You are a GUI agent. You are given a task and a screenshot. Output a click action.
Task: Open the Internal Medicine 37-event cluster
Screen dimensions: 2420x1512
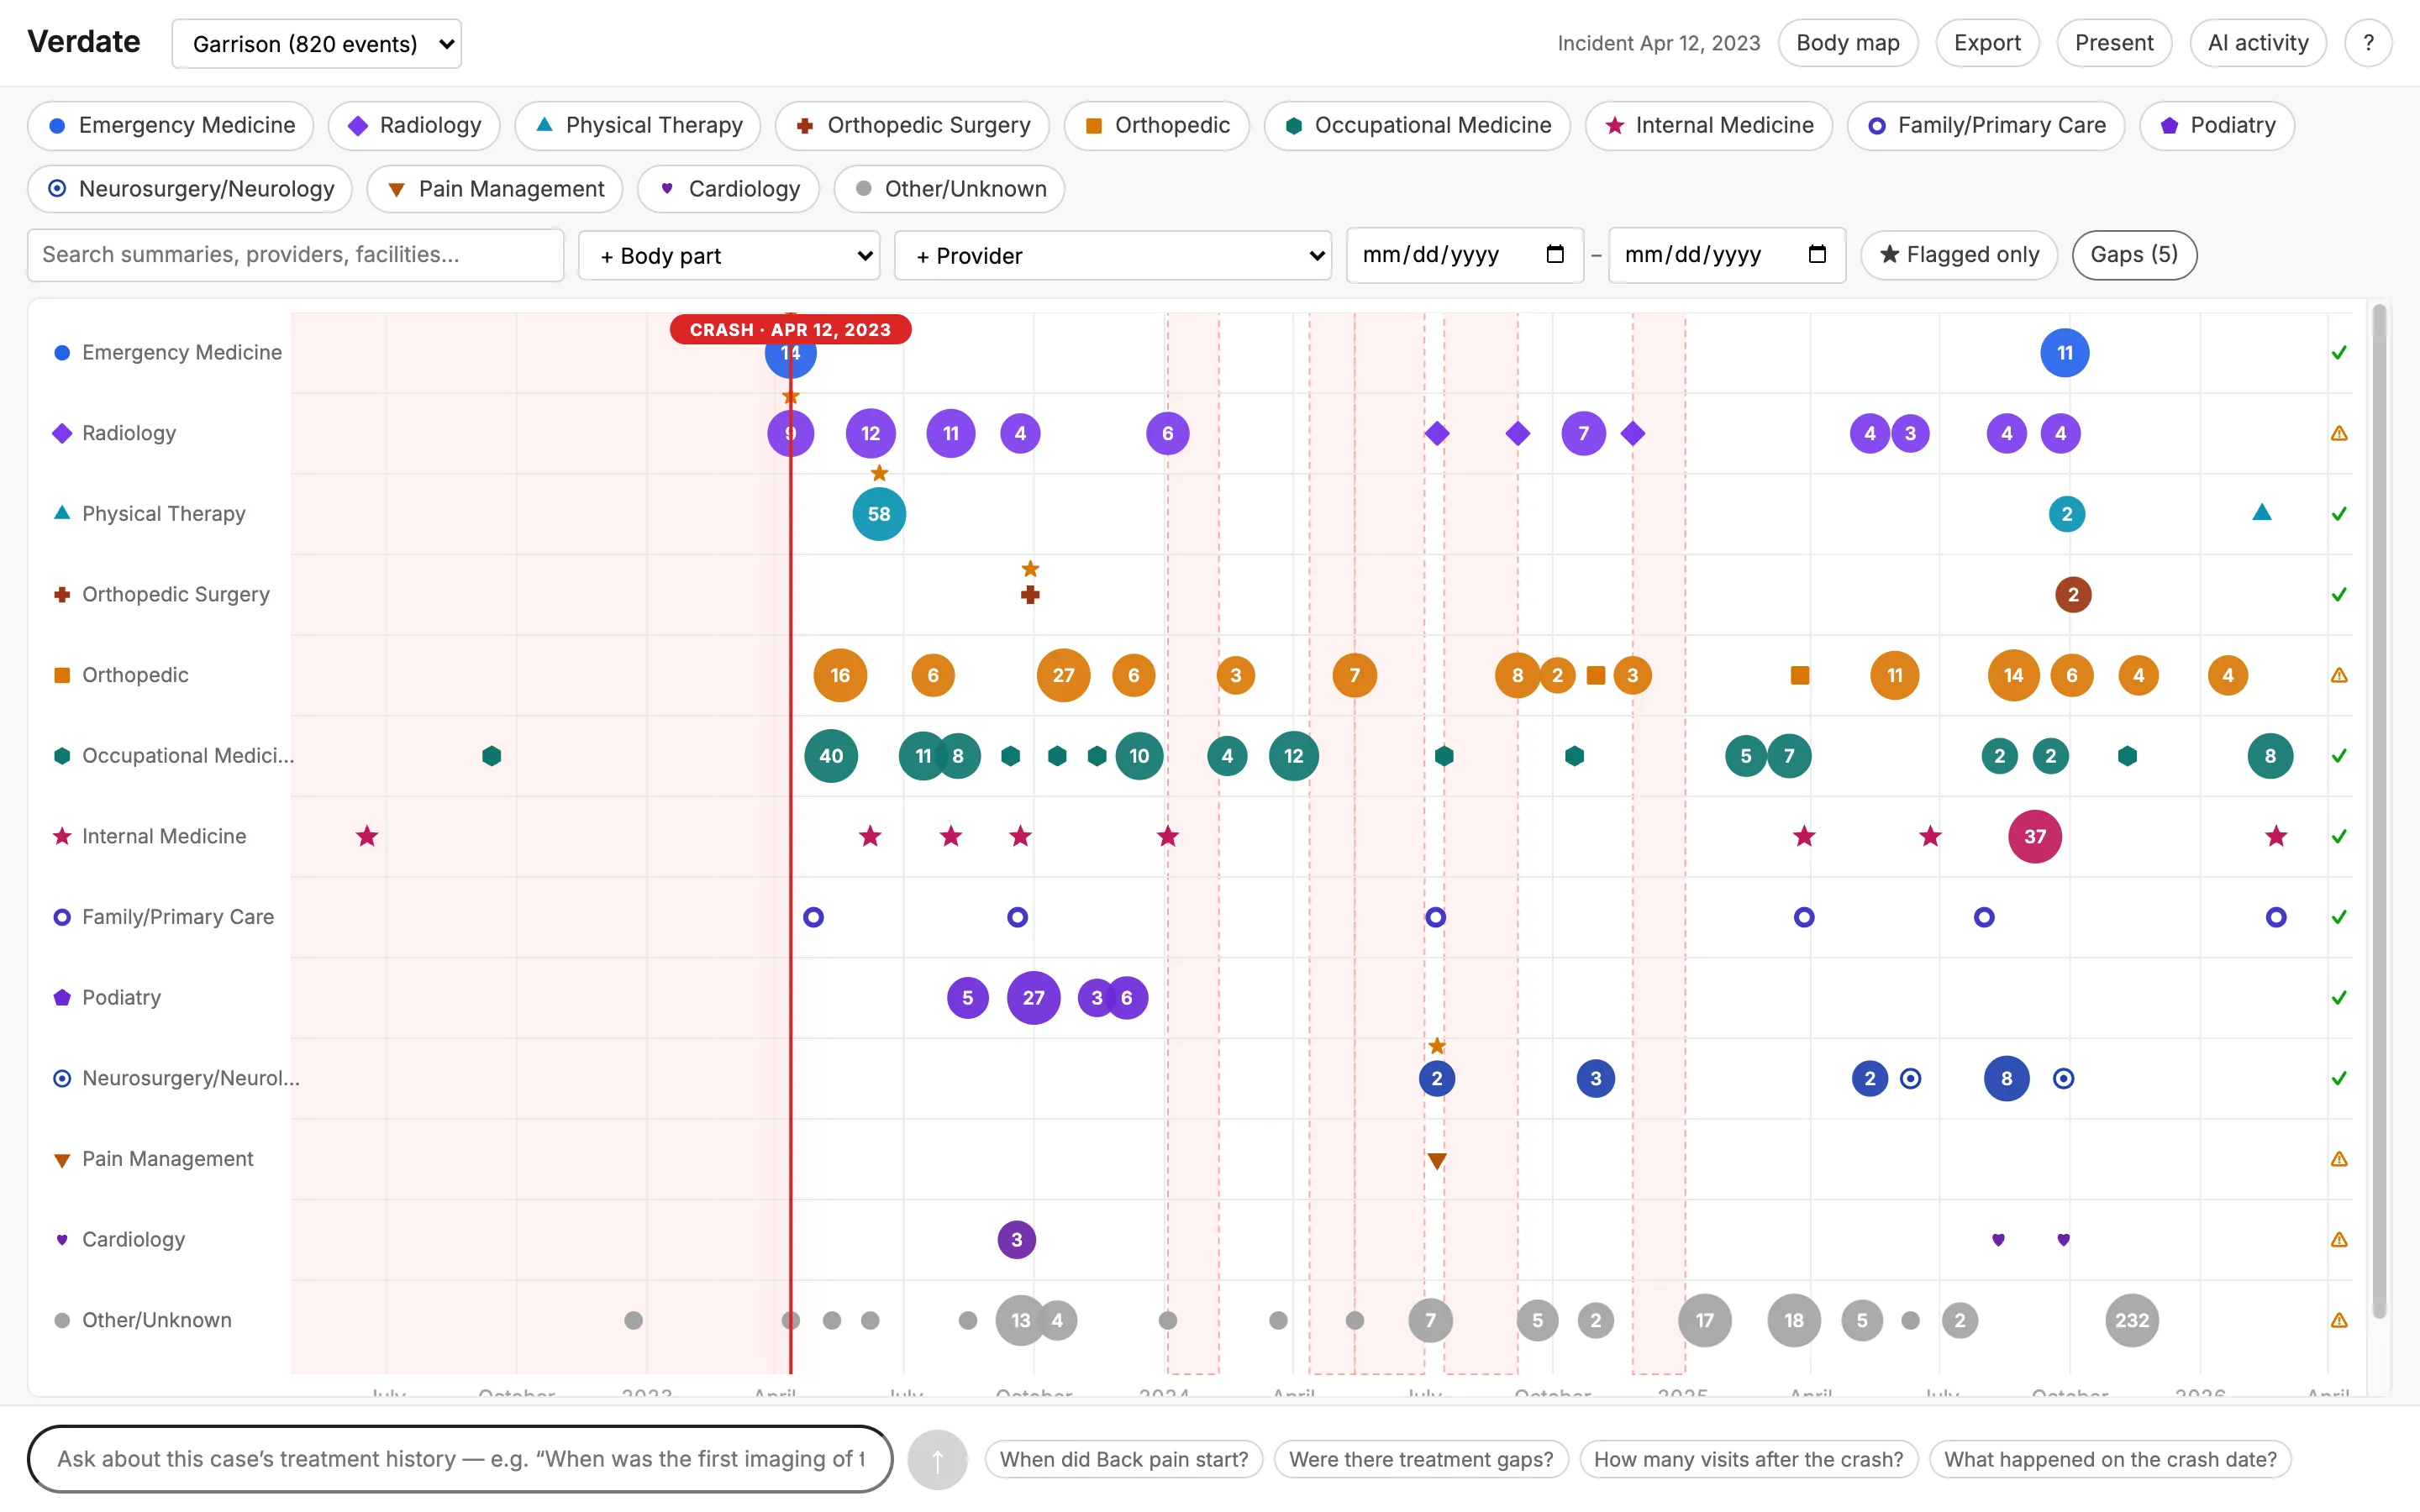pos(2034,837)
